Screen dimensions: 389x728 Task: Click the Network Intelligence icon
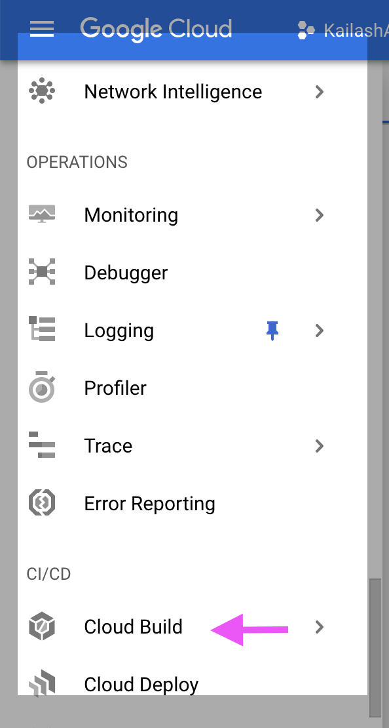tap(42, 92)
